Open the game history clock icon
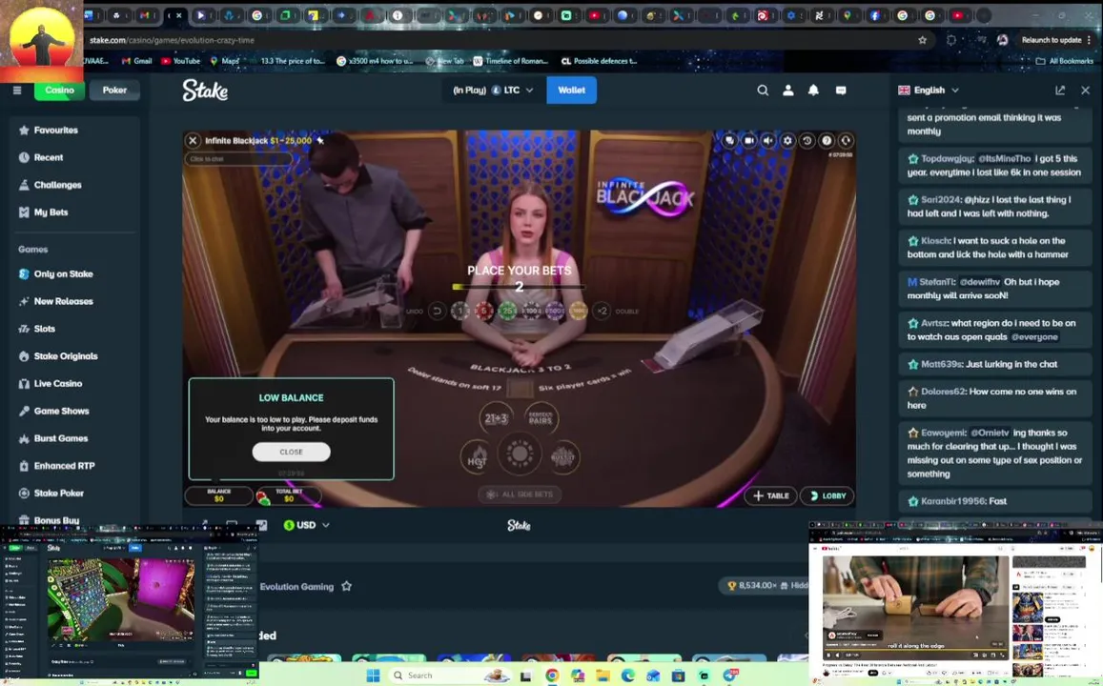The height and width of the screenshot is (686, 1103). coord(807,141)
